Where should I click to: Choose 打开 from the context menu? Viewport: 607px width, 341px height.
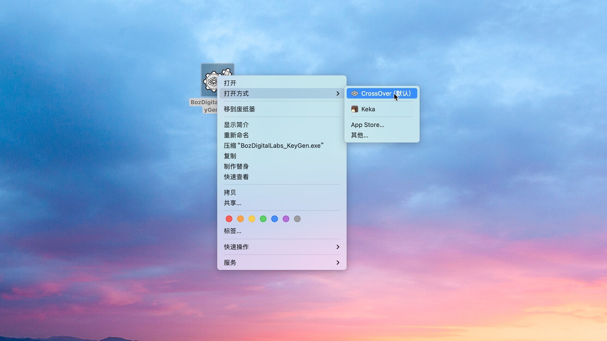(230, 83)
